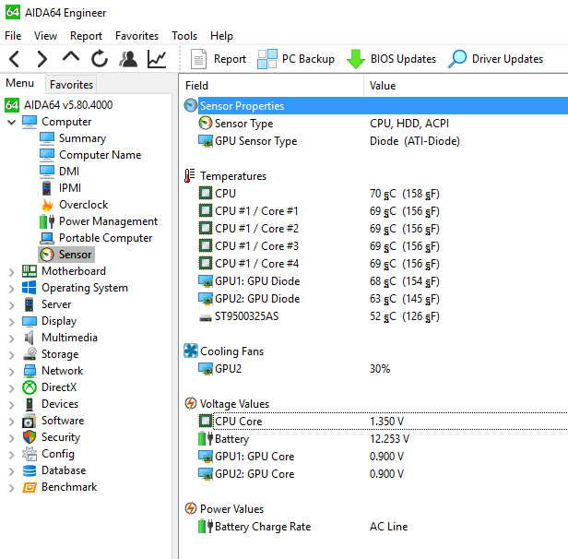Click the green BIOS Updates arrow icon
Viewport: 568px width, 559px height.
click(356, 59)
